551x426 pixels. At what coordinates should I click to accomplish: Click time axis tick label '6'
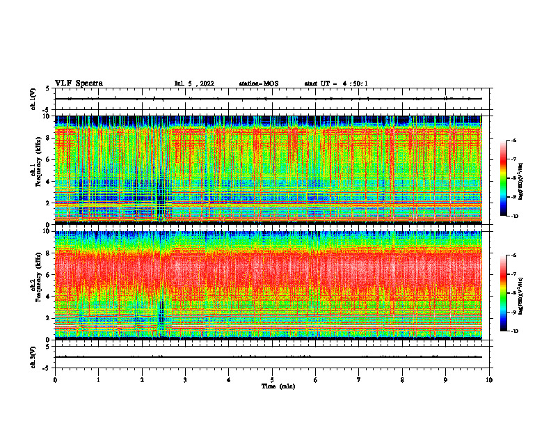pyautogui.click(x=316, y=380)
